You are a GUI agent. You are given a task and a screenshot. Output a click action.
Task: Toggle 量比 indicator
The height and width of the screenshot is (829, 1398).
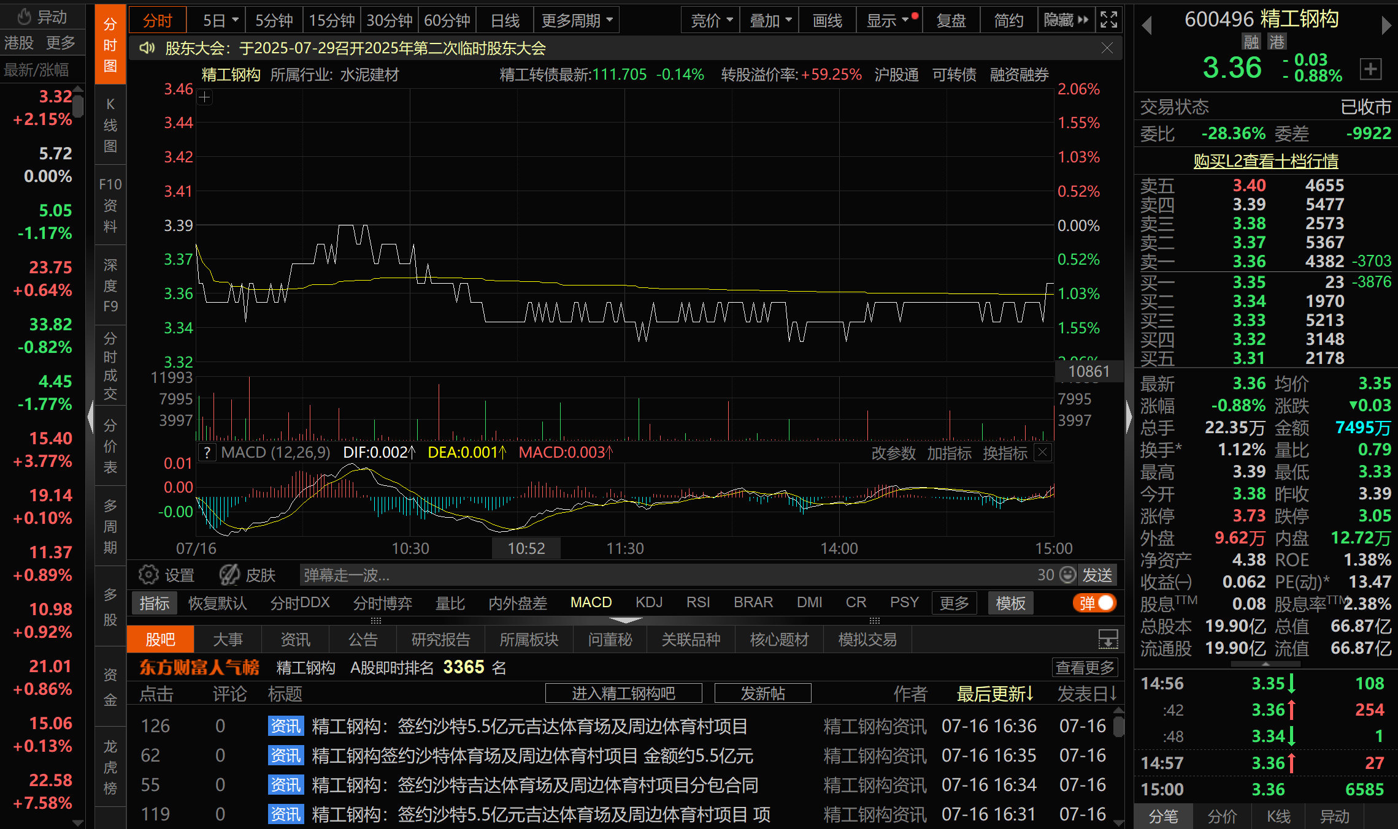(450, 602)
